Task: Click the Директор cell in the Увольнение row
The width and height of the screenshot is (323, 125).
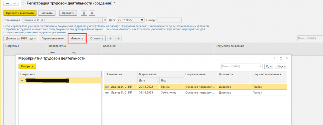Action: point(234,93)
